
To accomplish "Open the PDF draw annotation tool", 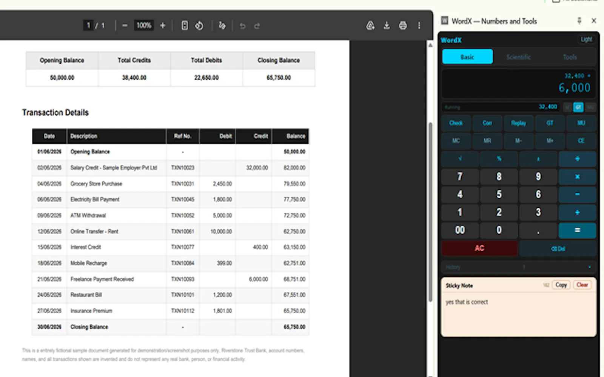I will tap(222, 26).
